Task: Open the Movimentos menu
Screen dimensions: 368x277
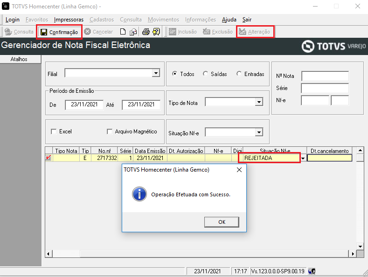Action: [x=163, y=20]
